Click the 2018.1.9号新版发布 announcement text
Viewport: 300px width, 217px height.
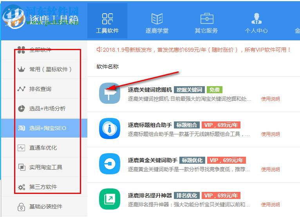pos(197,50)
